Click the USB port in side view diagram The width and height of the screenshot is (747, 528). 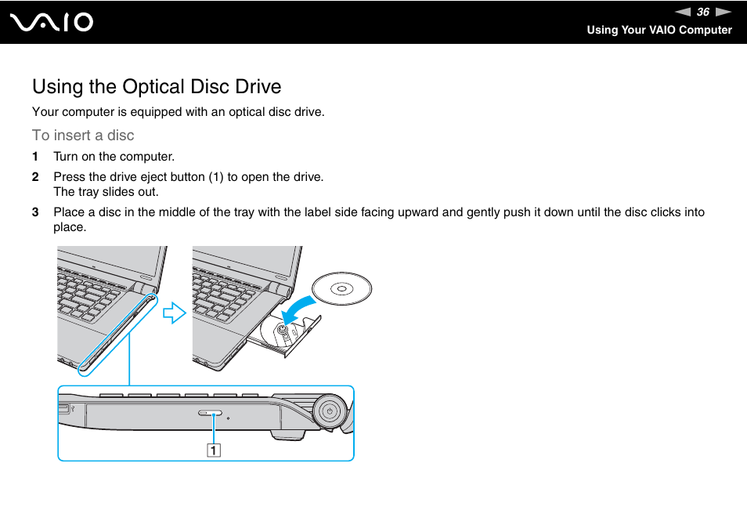[63, 408]
